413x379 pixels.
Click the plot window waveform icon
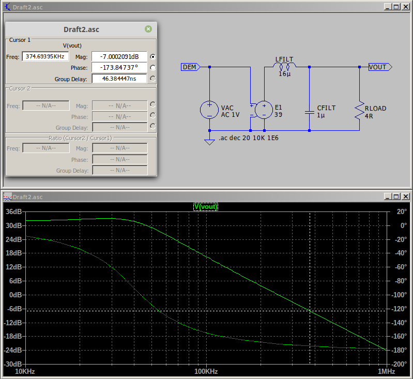coord(8,196)
